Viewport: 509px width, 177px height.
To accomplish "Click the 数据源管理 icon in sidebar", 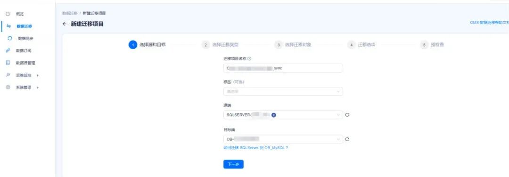I will pos(8,63).
